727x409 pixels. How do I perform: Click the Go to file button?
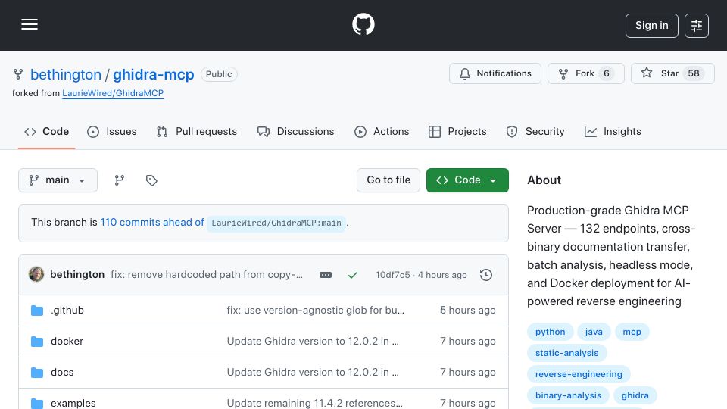(388, 180)
